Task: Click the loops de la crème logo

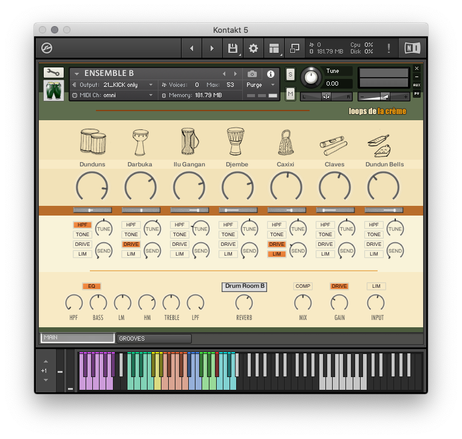Action: (x=377, y=111)
